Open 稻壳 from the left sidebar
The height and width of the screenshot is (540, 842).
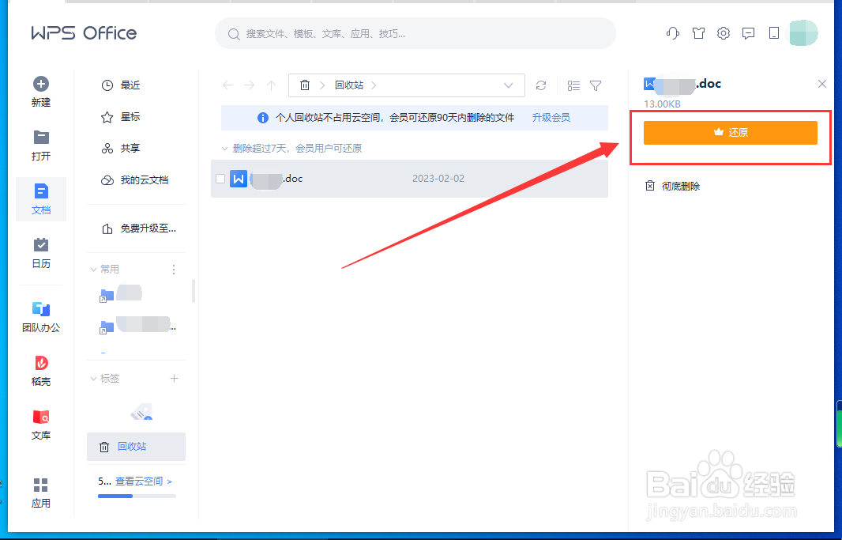click(40, 369)
